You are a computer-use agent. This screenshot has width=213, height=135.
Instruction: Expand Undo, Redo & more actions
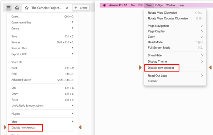[x=42, y=105]
